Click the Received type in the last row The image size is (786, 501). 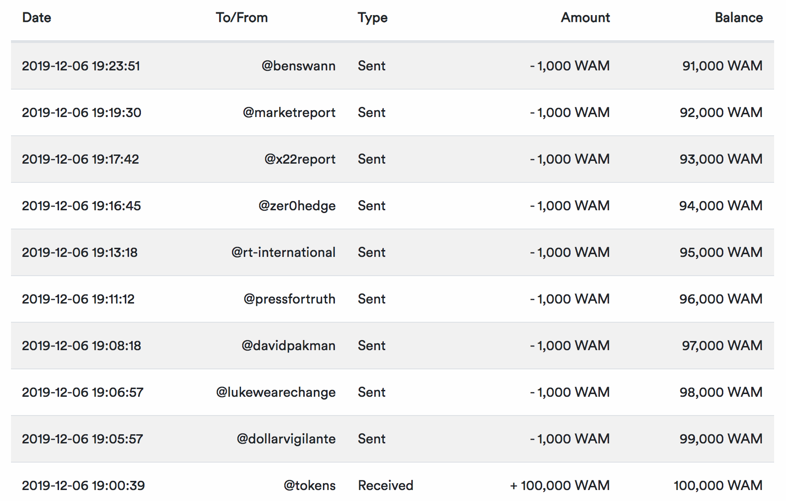[x=385, y=485]
